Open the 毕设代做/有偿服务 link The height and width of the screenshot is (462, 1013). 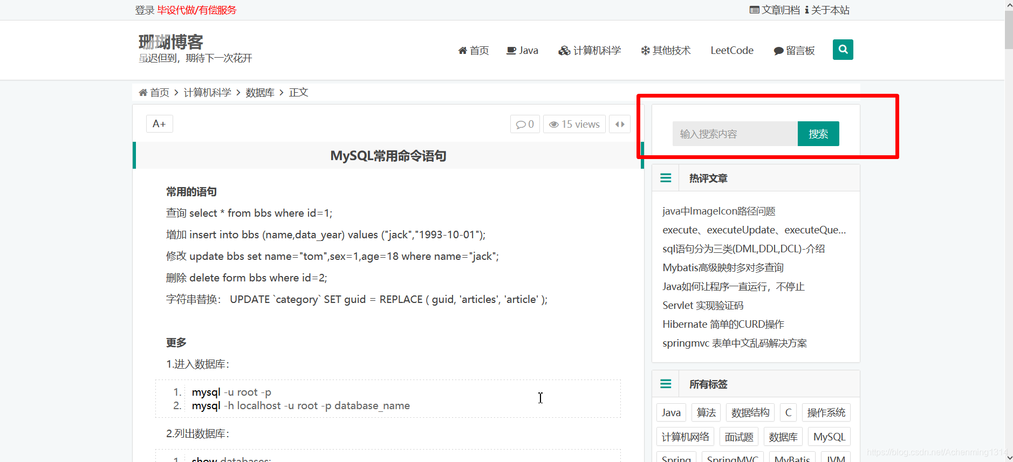pyautogui.click(x=197, y=10)
